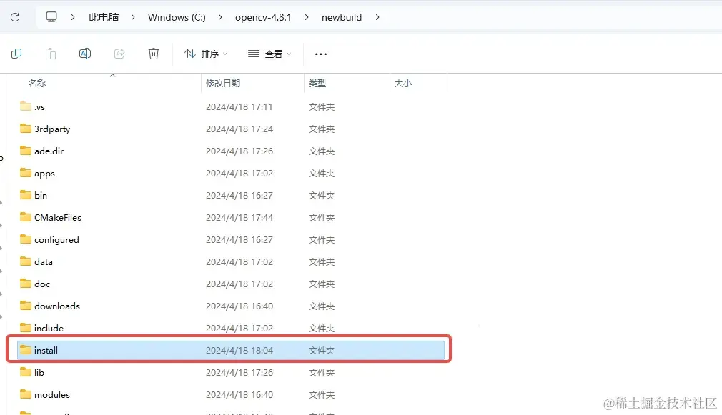722x415 pixels.
Task: Sort by 修改日期 column header
Action: [223, 84]
